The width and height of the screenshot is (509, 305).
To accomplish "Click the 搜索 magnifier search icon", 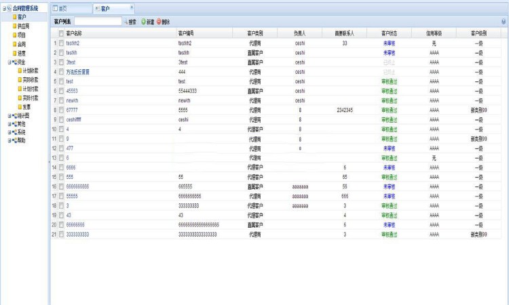I will click(126, 22).
